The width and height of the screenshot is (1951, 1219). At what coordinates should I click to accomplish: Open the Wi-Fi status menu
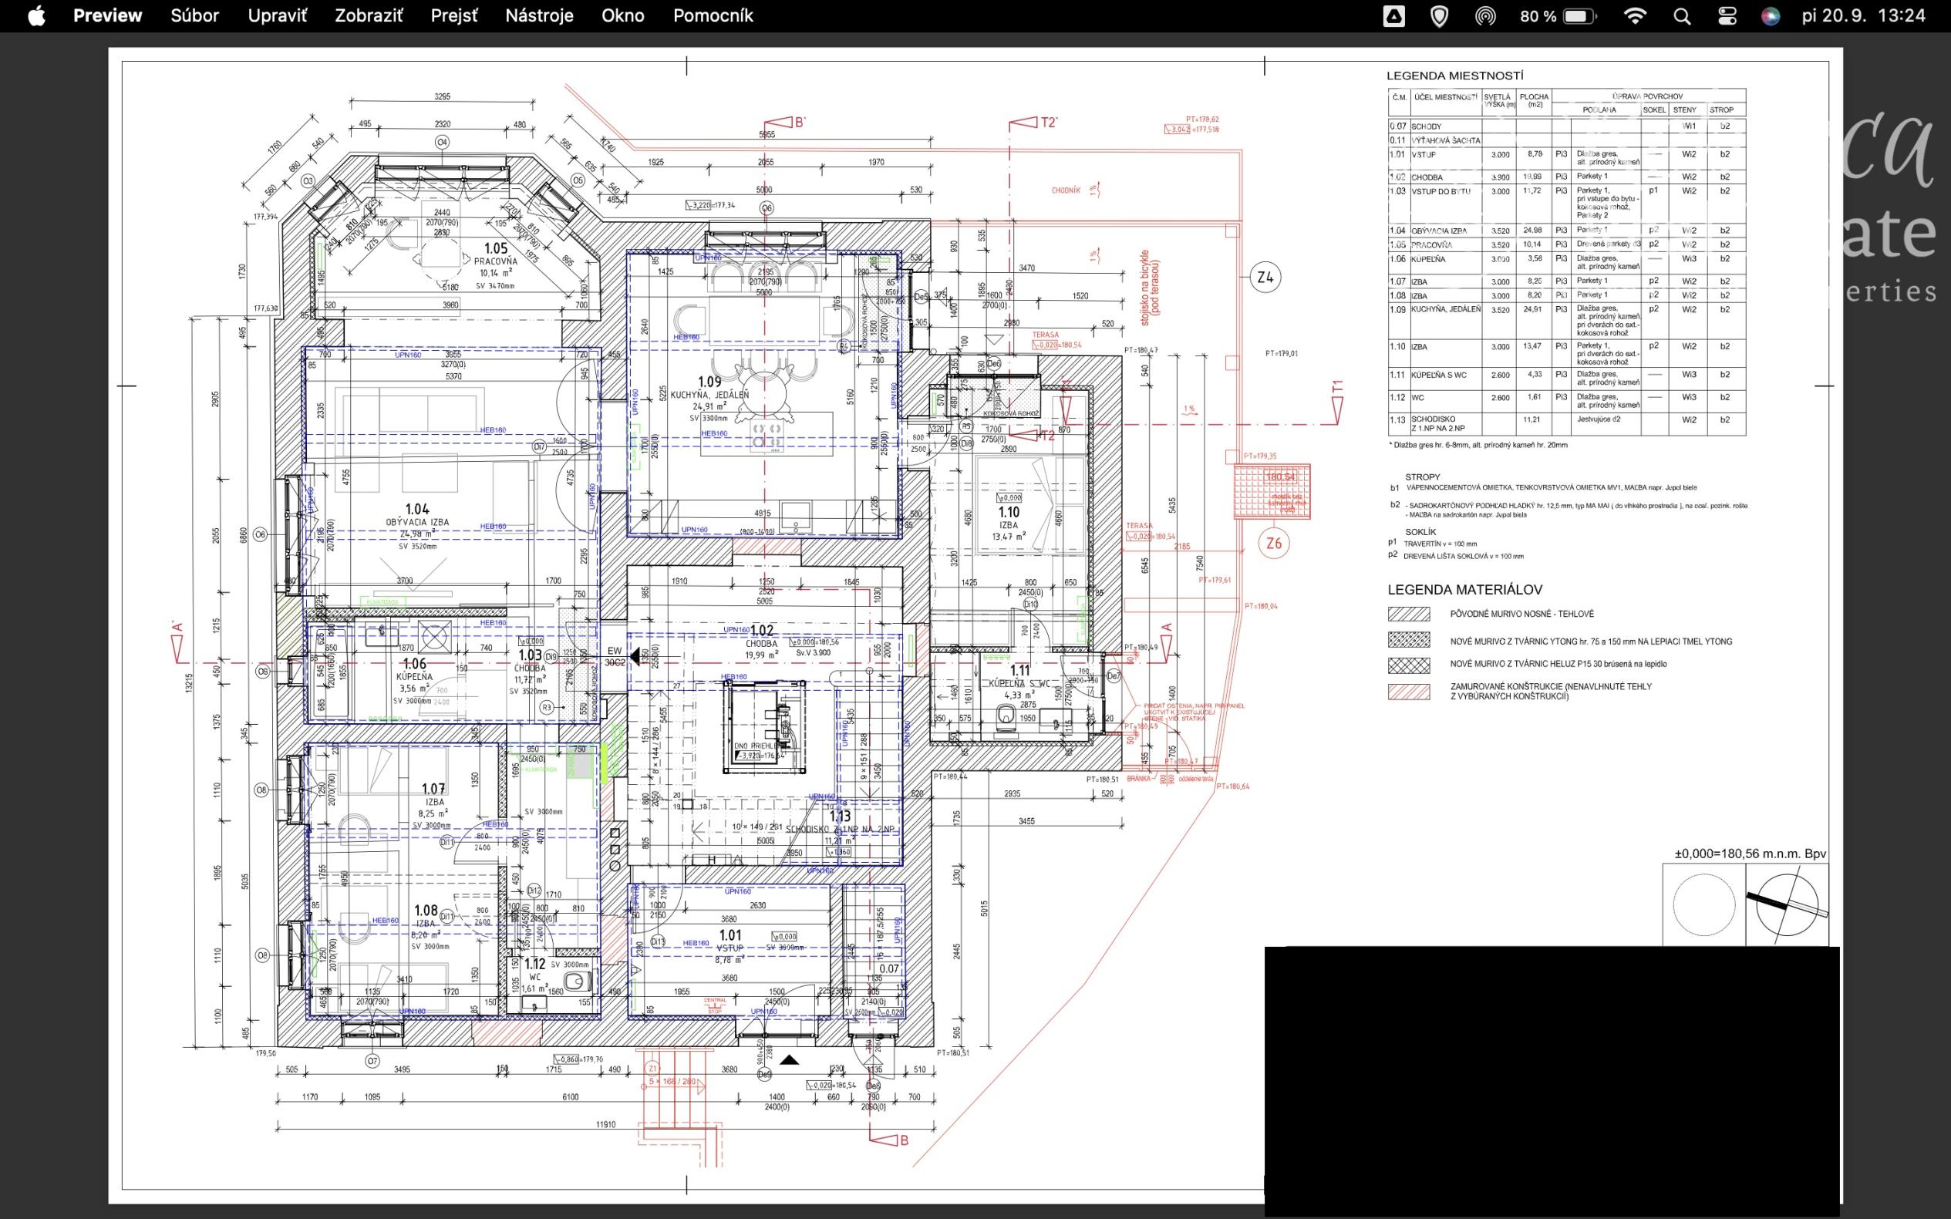[1634, 16]
